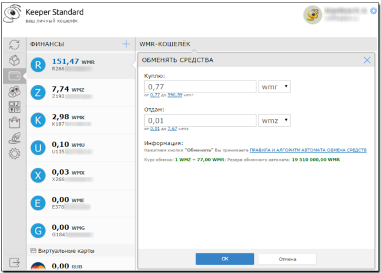
Task: Click the WMR-КОШЕЛЁК header
Action: [165, 44]
